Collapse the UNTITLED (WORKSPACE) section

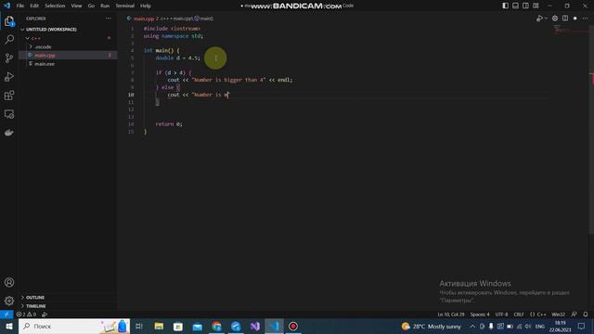point(68,29)
